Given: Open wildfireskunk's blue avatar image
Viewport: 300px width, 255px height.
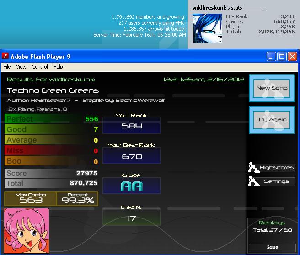Looking at the screenshot, I should (207, 28).
